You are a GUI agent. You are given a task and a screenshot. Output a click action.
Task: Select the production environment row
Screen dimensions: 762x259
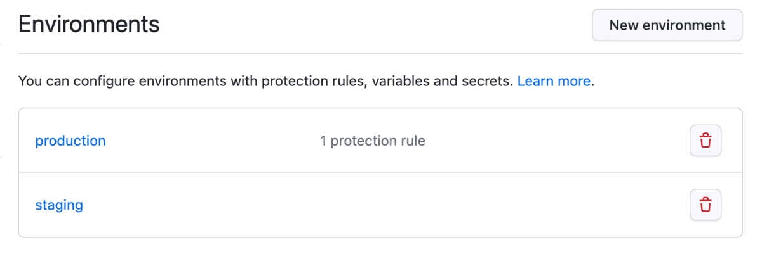pyautogui.click(x=380, y=141)
